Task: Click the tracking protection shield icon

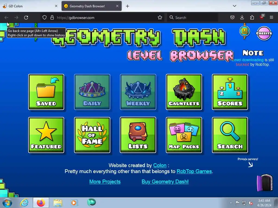Action: [x=45, y=18]
